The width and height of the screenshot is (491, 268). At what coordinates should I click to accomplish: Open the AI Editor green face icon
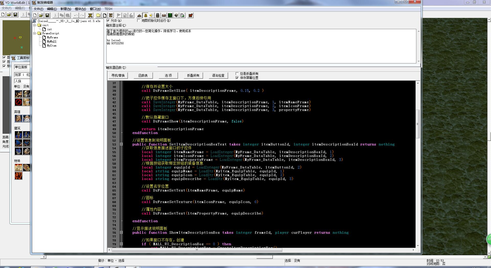[170, 15]
